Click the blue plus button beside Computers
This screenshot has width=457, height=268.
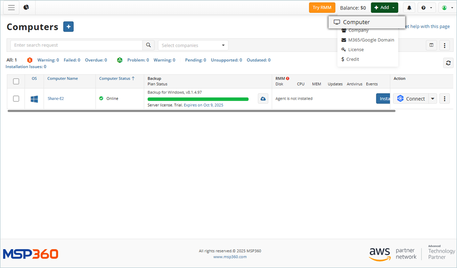(69, 27)
